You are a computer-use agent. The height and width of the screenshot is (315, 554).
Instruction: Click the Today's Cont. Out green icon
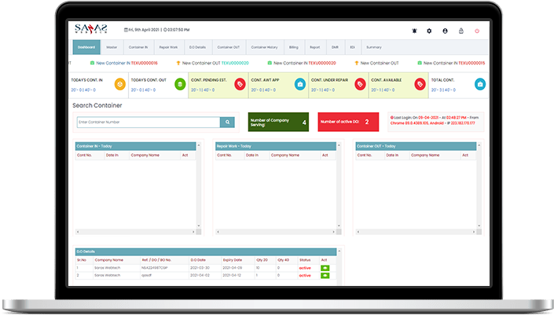[x=180, y=84]
